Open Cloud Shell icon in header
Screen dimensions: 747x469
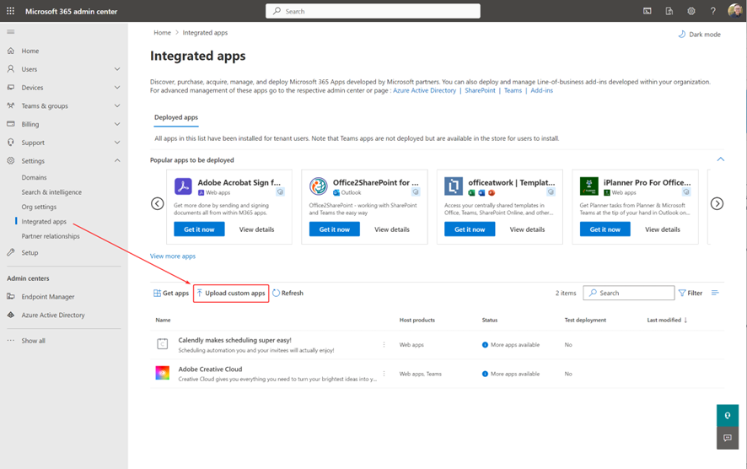click(647, 11)
